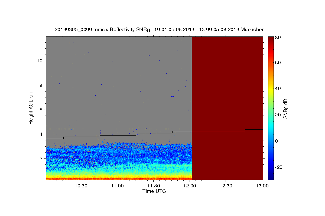Screen dimensions: 325x216
Task: Click the height tick label 8
Action: click(41, 85)
